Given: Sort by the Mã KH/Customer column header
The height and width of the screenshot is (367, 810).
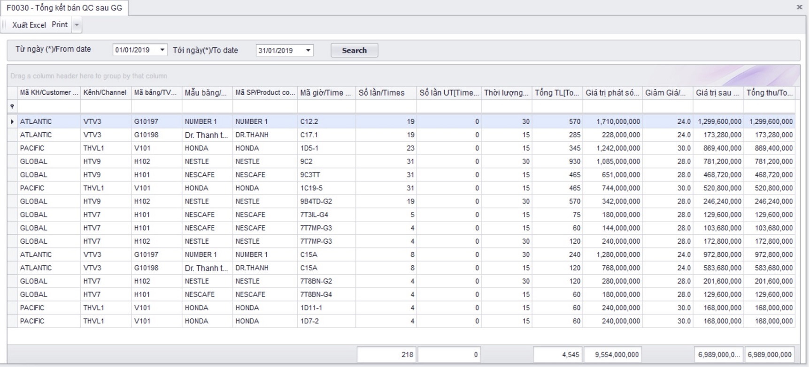Looking at the screenshot, I should point(49,93).
